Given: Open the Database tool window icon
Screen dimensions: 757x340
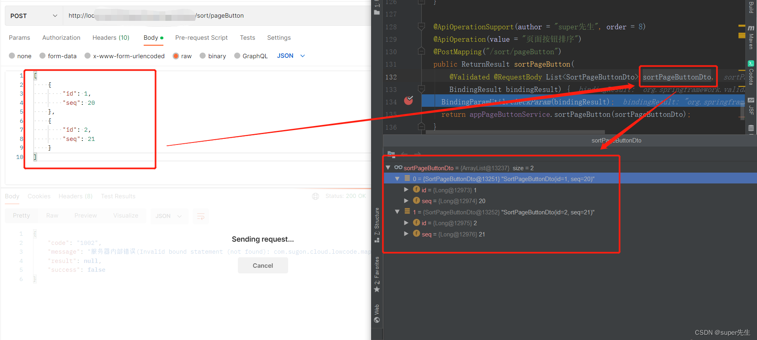Looking at the screenshot, I should pos(751,128).
